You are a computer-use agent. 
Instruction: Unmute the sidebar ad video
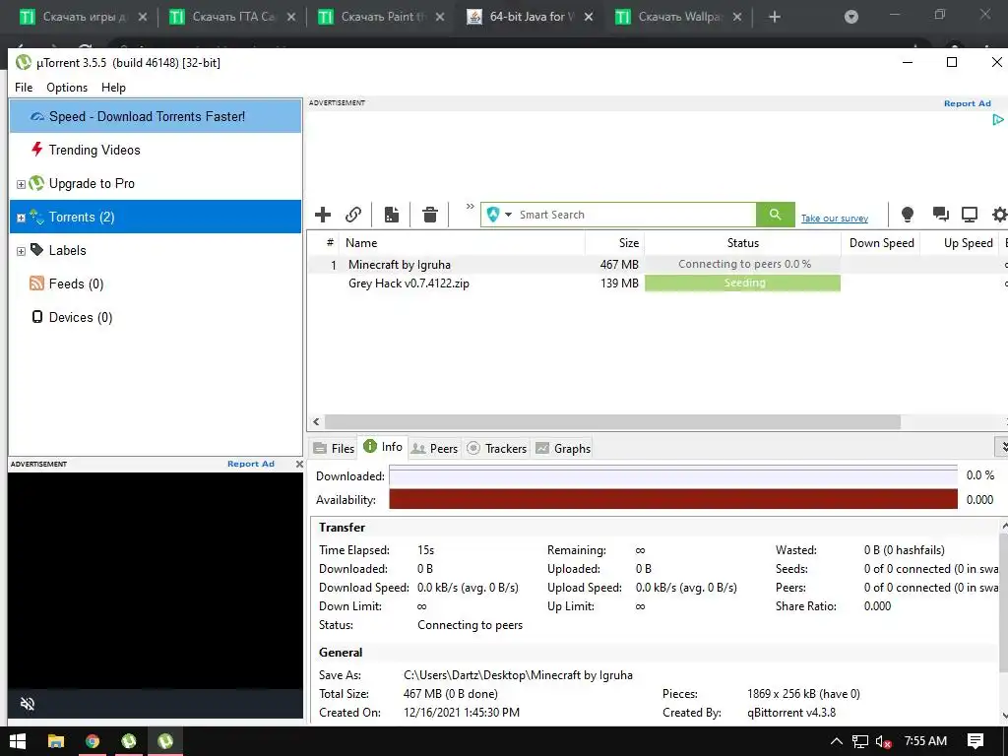click(27, 703)
